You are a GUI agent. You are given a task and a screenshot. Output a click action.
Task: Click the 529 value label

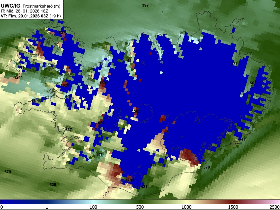(x=53, y=184)
